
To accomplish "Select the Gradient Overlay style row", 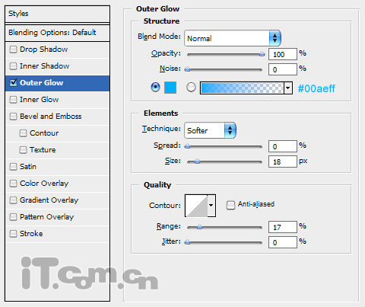I will tap(57, 200).
